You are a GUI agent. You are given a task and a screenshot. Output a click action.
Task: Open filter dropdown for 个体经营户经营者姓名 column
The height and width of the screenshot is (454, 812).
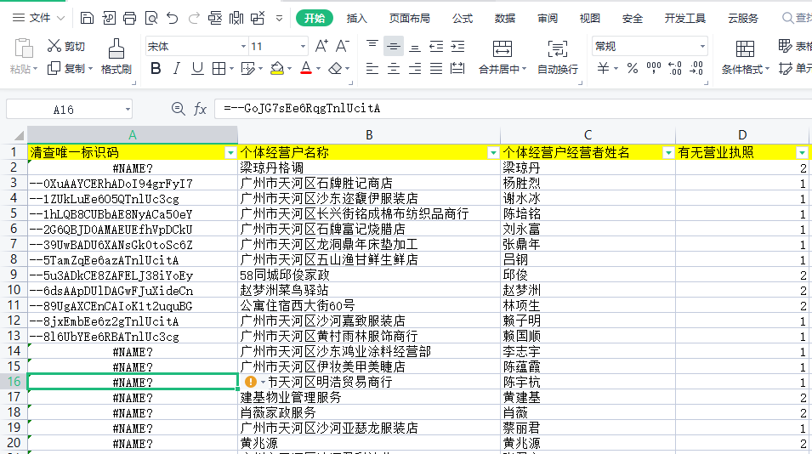668,153
